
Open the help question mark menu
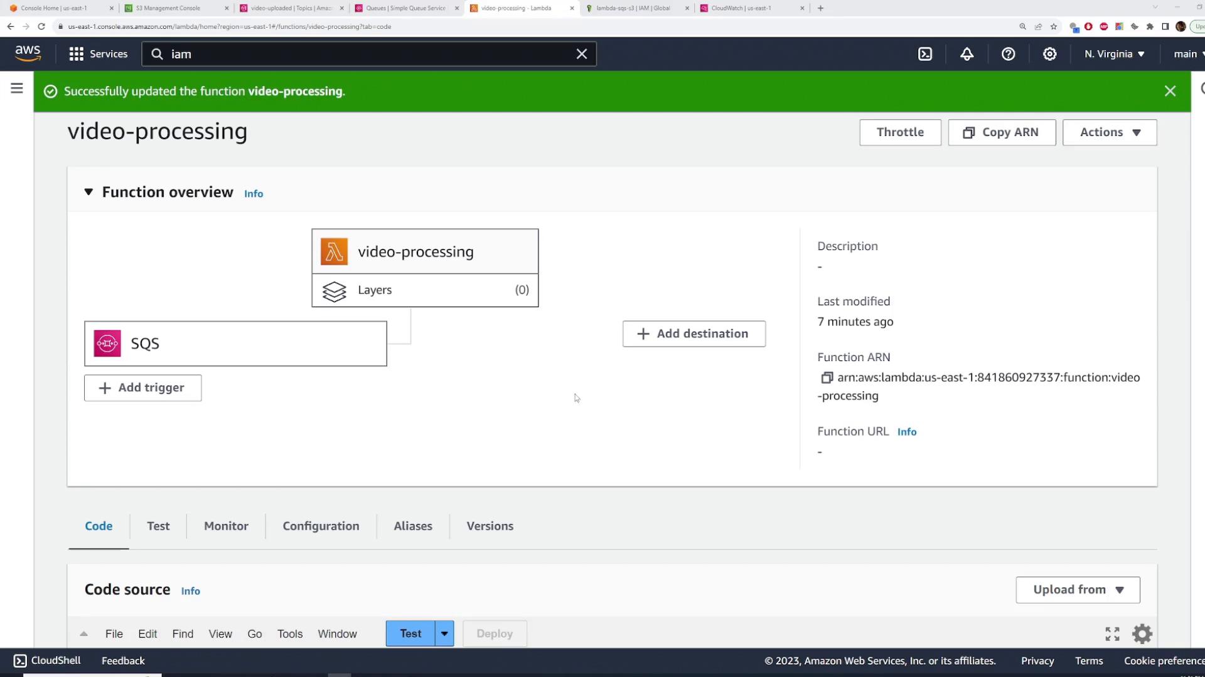tap(1008, 54)
